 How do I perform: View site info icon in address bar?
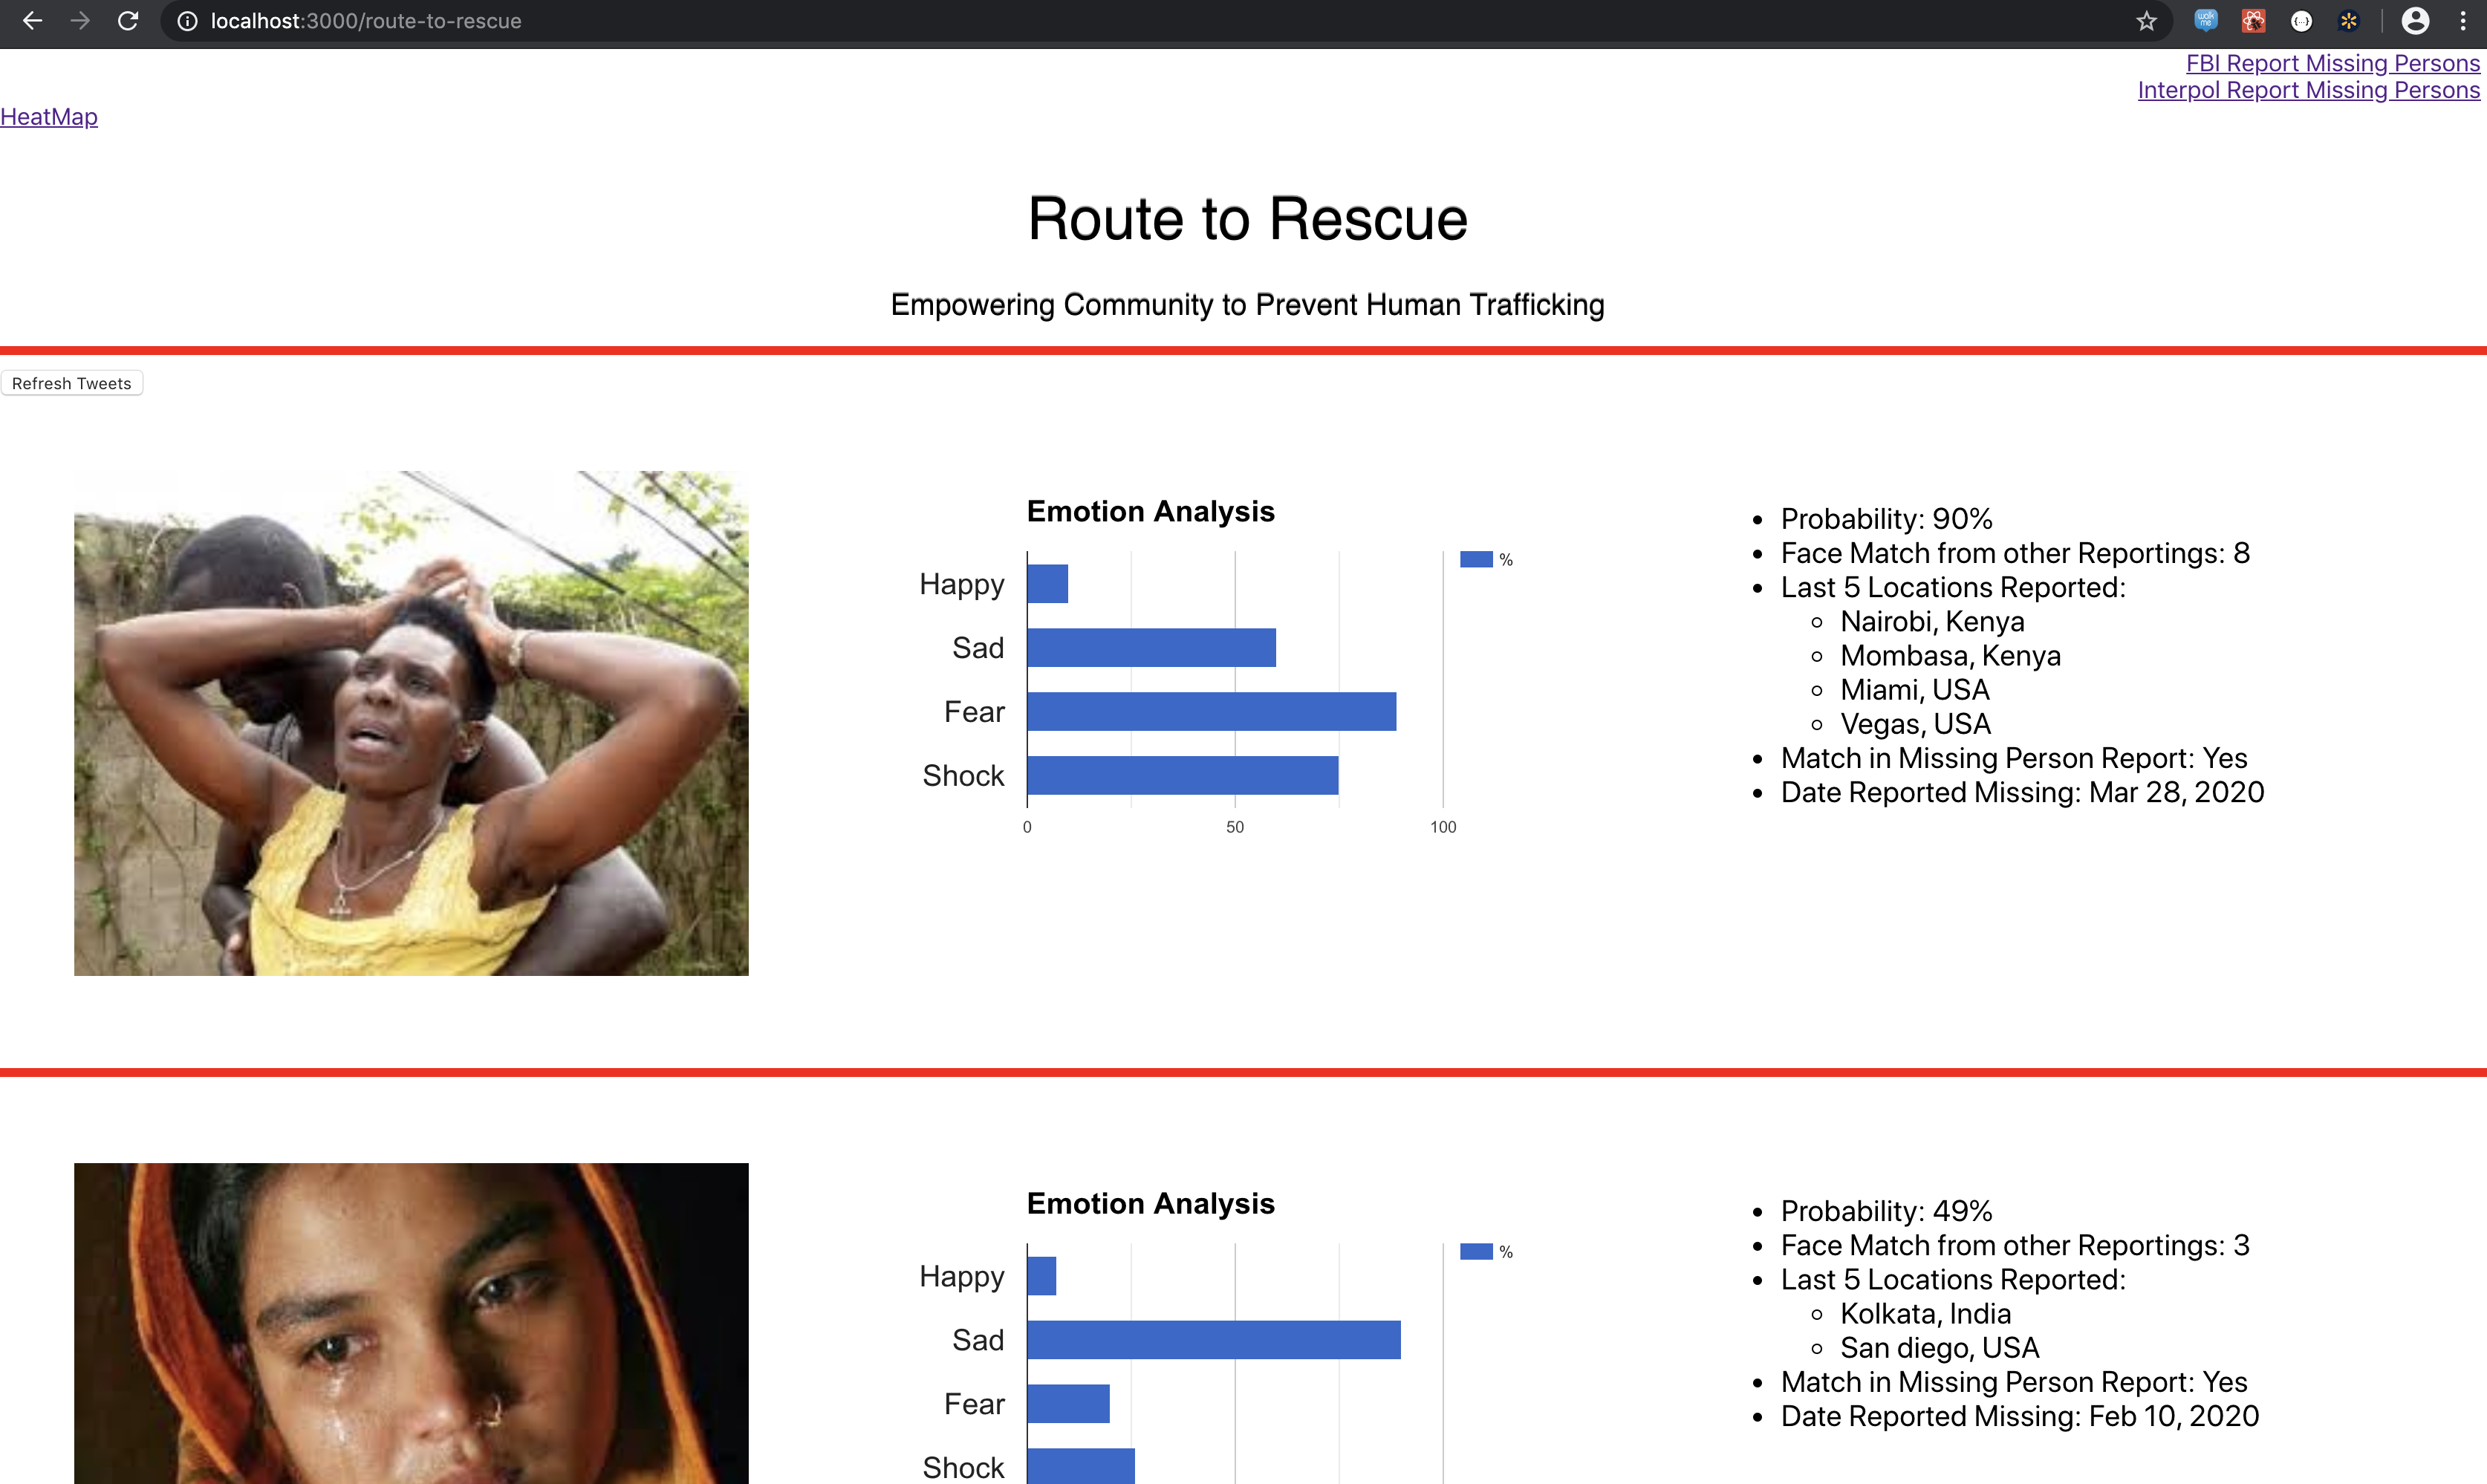point(187,21)
